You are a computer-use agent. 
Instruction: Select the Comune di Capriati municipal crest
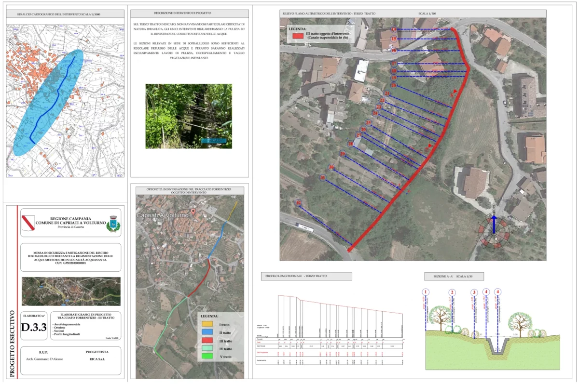113,224
